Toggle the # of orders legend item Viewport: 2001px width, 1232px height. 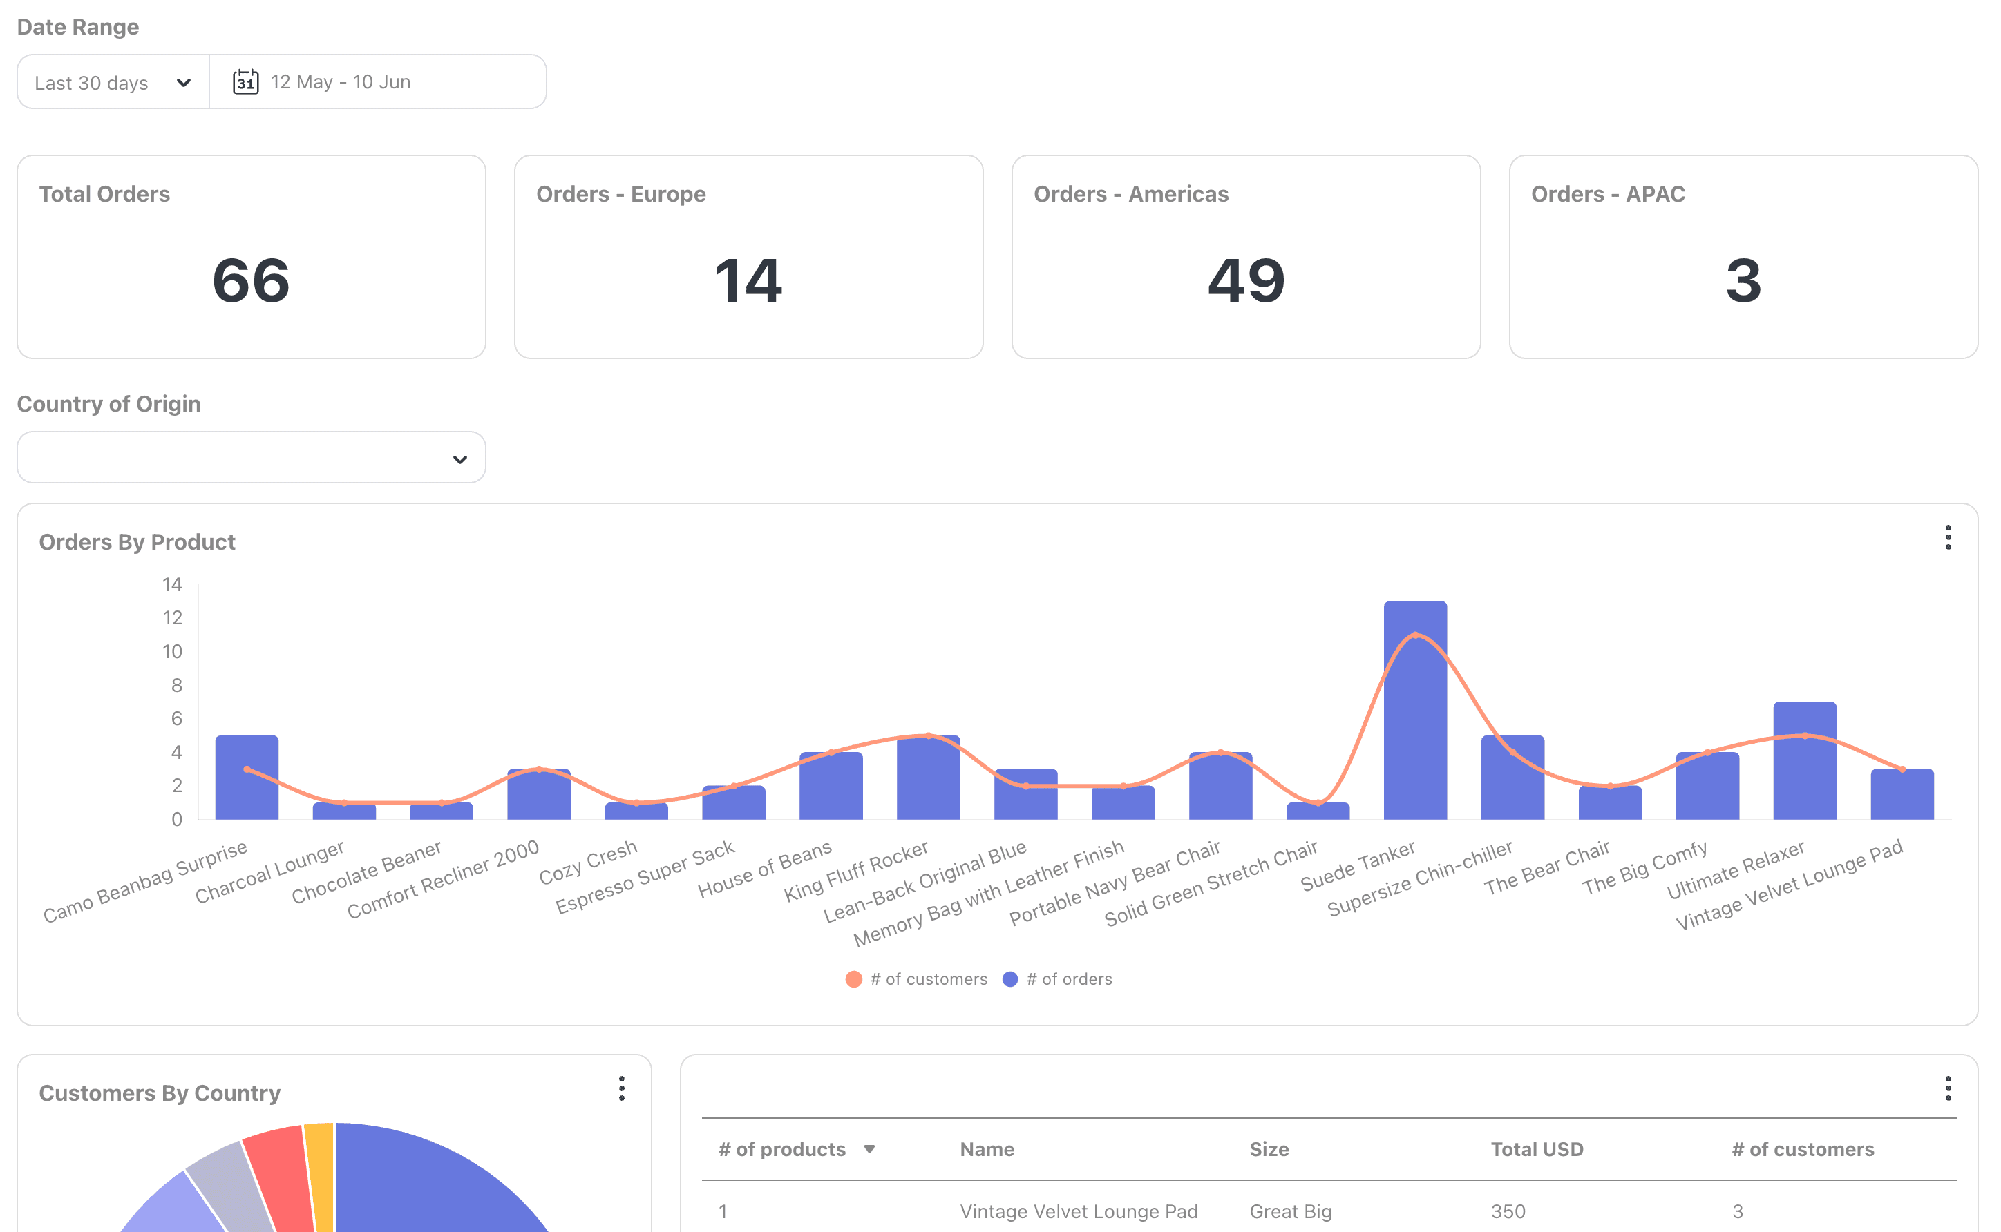1056,979
